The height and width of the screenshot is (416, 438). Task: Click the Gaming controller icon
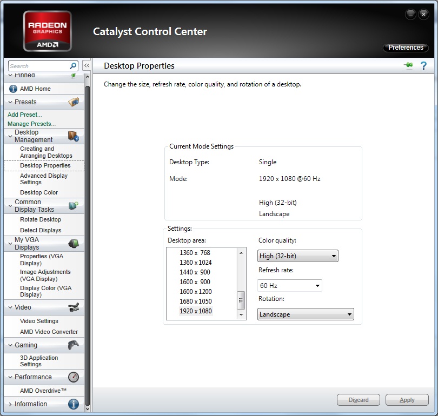[74, 345]
